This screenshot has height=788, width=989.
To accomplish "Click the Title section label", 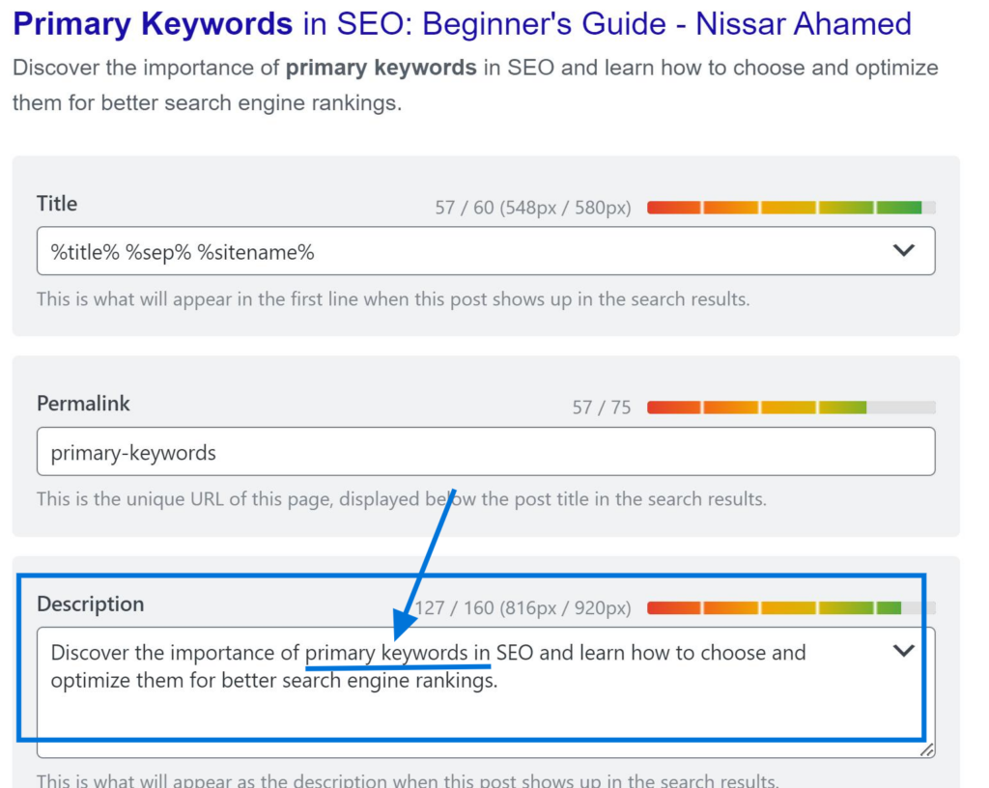I will (x=56, y=204).
